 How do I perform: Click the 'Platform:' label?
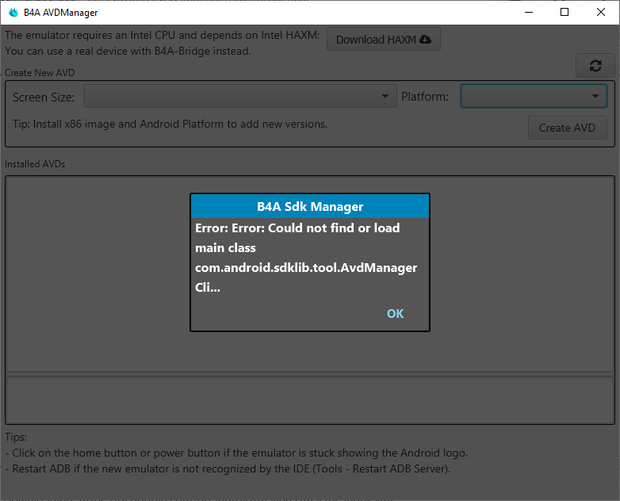pos(425,97)
